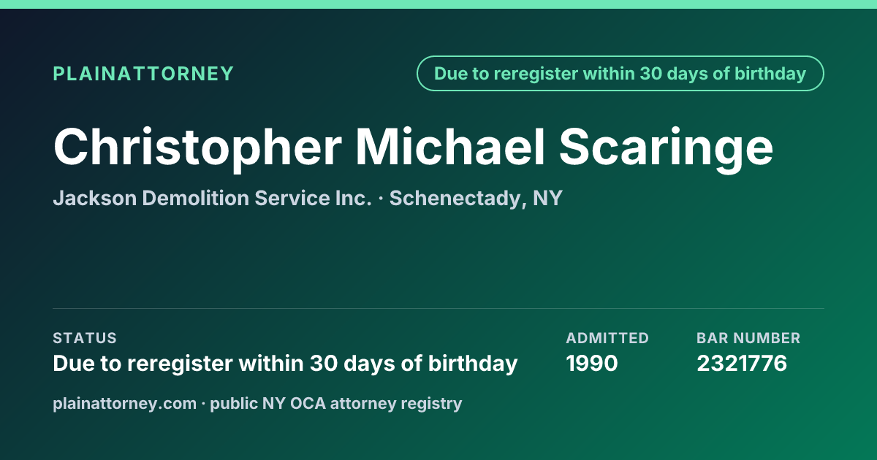Image resolution: width=877 pixels, height=460 pixels.
Task: Click the public NY OCA attorney registry text
Action: 336,403
